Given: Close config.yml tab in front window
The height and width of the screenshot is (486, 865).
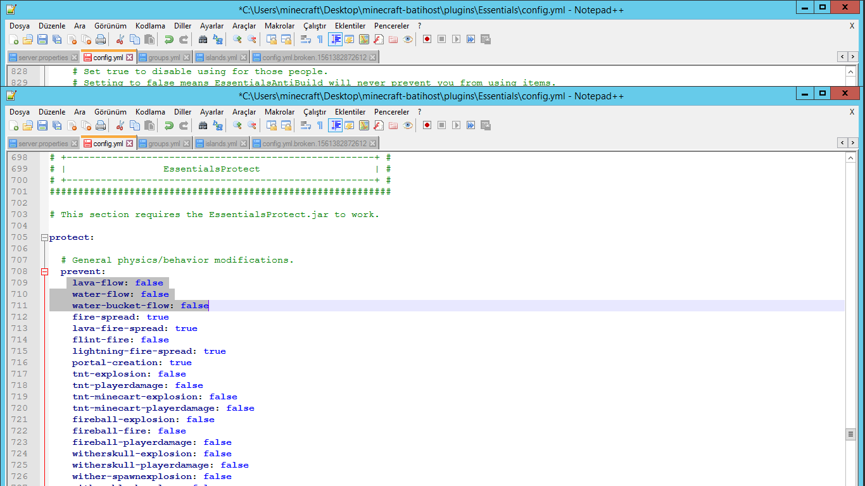Looking at the screenshot, I should pos(129,144).
